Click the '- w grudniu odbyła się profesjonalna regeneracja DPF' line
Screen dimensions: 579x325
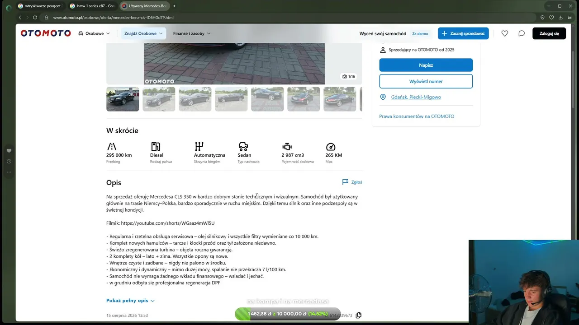click(x=163, y=283)
